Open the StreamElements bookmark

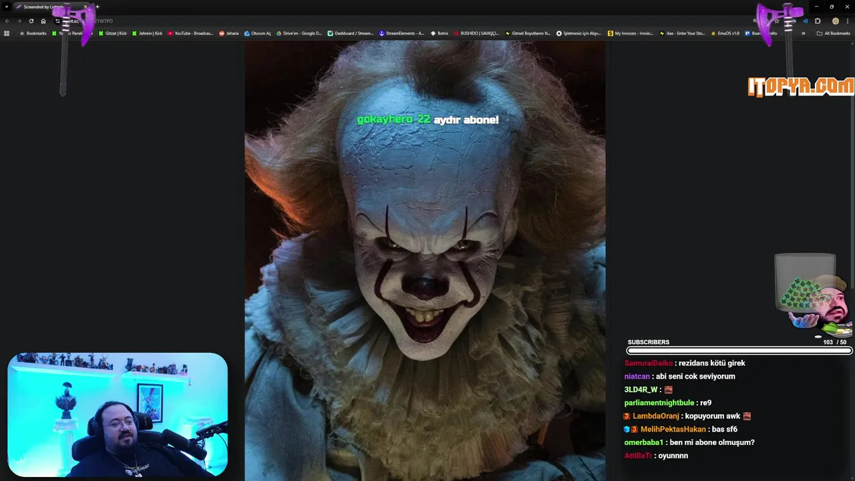[x=401, y=33]
